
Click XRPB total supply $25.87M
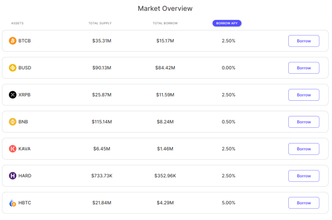tap(102, 95)
